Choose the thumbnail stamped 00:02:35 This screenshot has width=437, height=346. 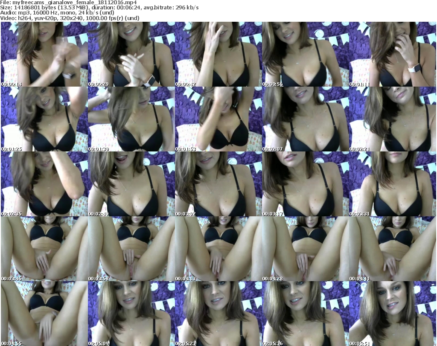click(x=44, y=184)
